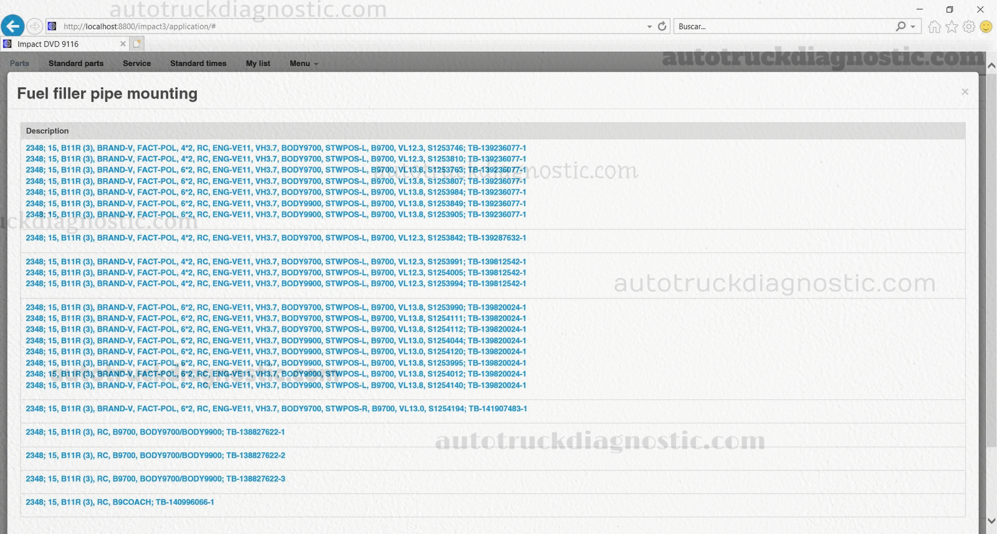Click the page scrollbar up arrow
The height and width of the screenshot is (534, 997).
pos(991,65)
